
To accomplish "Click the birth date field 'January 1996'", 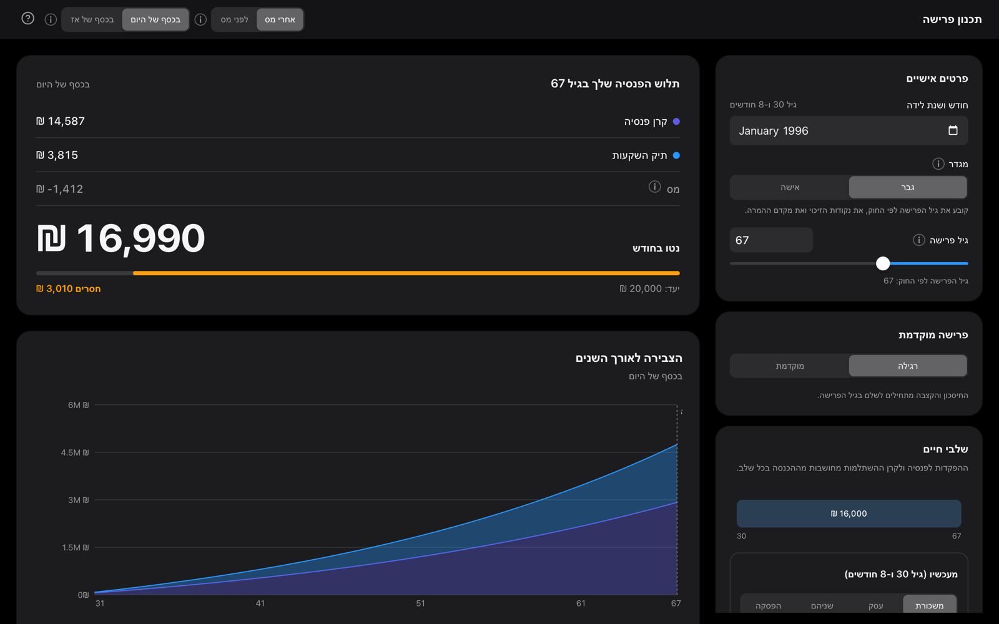I will [x=849, y=130].
